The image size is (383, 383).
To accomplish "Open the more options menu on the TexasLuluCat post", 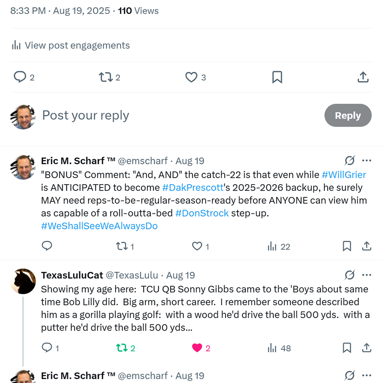I will coord(366,275).
